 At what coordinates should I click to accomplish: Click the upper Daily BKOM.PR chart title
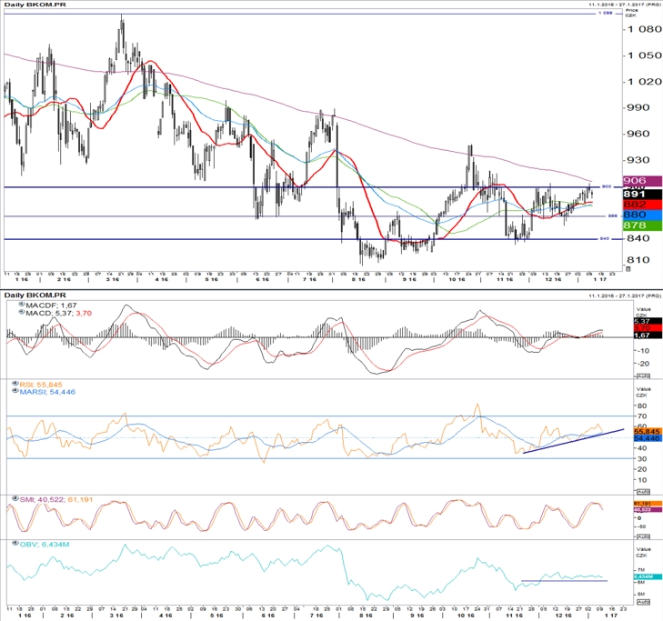[35, 5]
